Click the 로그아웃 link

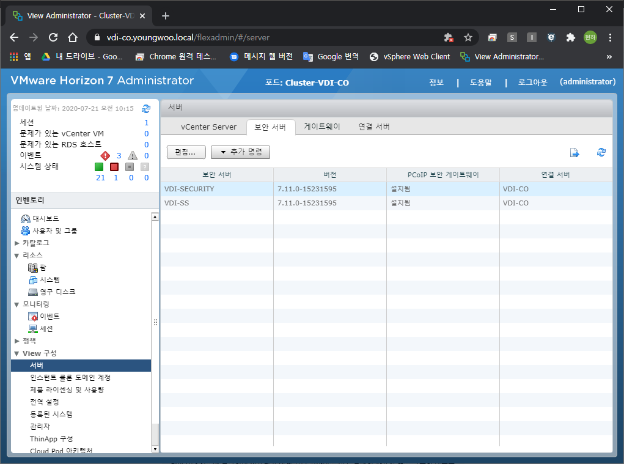[532, 83]
